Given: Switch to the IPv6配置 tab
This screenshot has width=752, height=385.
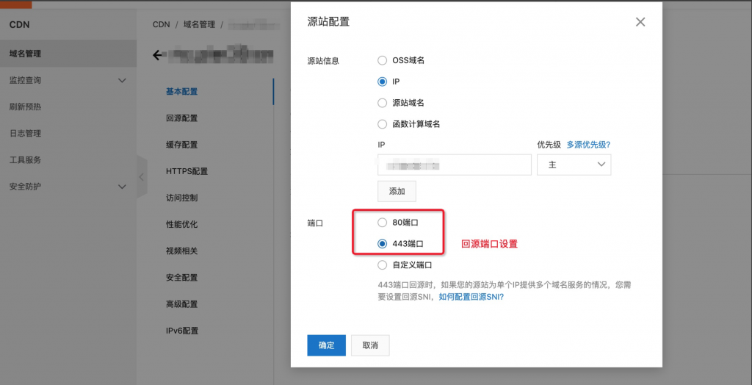Looking at the screenshot, I should click(182, 331).
